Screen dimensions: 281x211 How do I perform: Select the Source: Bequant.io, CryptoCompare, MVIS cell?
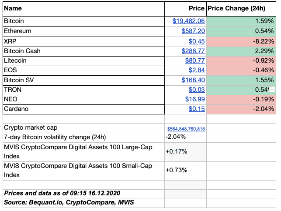83,202
